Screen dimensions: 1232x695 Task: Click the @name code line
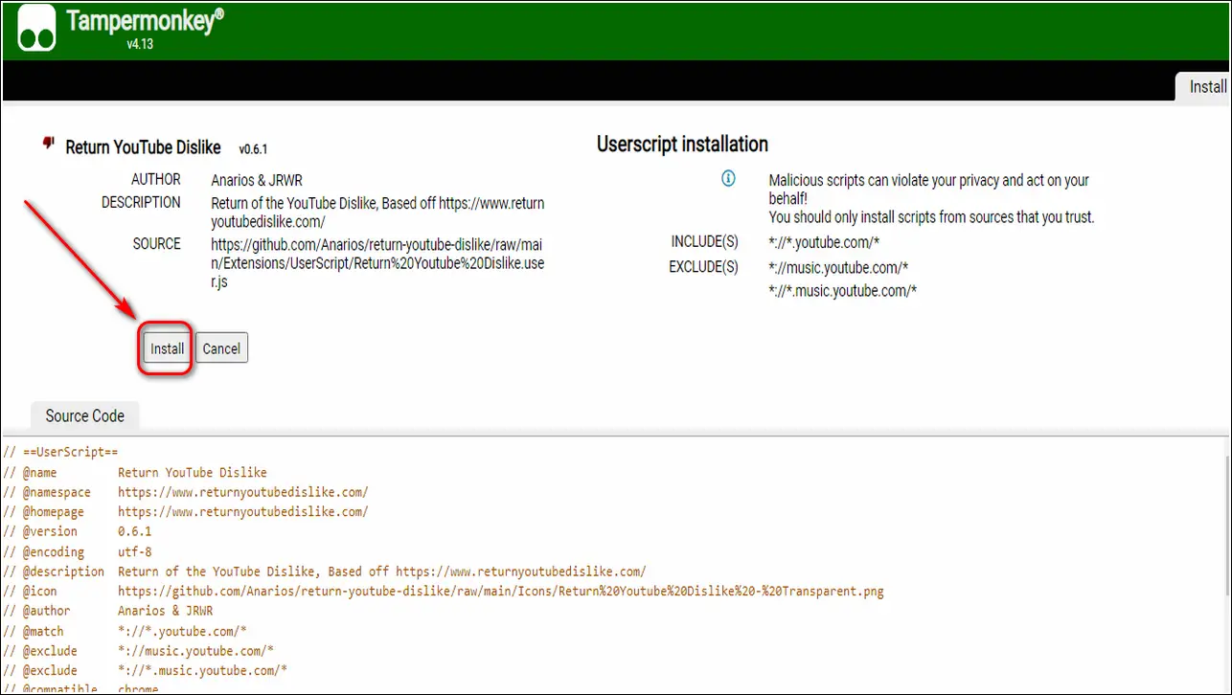135,473
